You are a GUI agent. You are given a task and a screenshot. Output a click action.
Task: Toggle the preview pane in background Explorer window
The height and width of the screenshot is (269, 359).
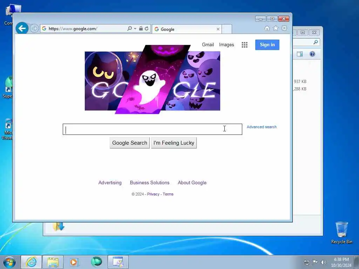[300, 54]
